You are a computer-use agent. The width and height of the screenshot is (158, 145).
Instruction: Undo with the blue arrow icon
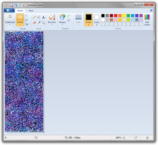(x=16, y=5)
